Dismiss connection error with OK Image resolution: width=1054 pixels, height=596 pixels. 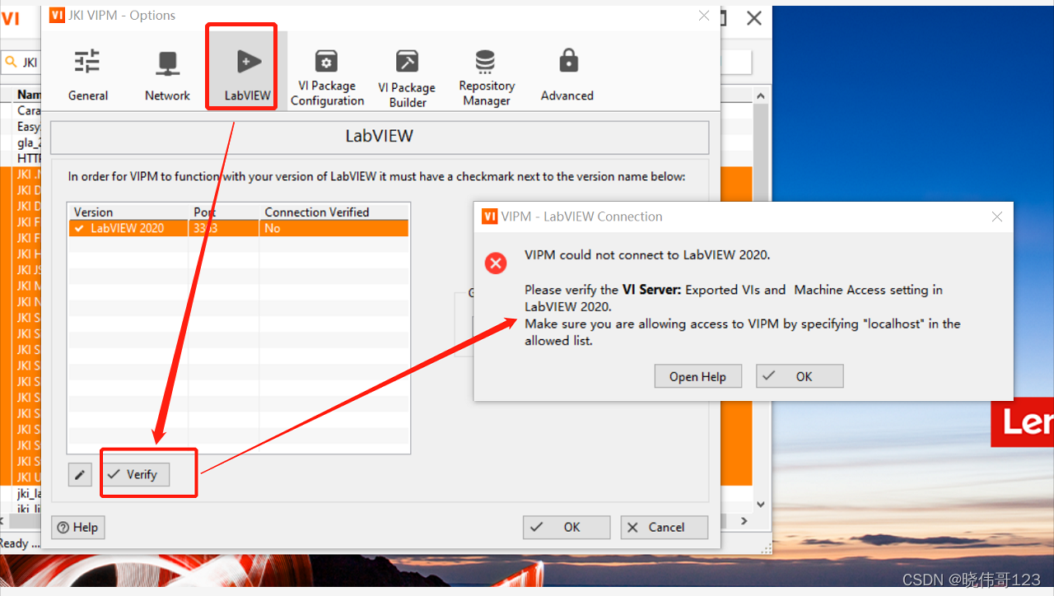tap(800, 377)
